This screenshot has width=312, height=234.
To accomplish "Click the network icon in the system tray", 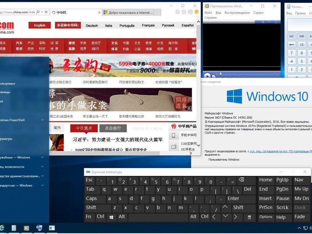I will (x=305, y=228).
